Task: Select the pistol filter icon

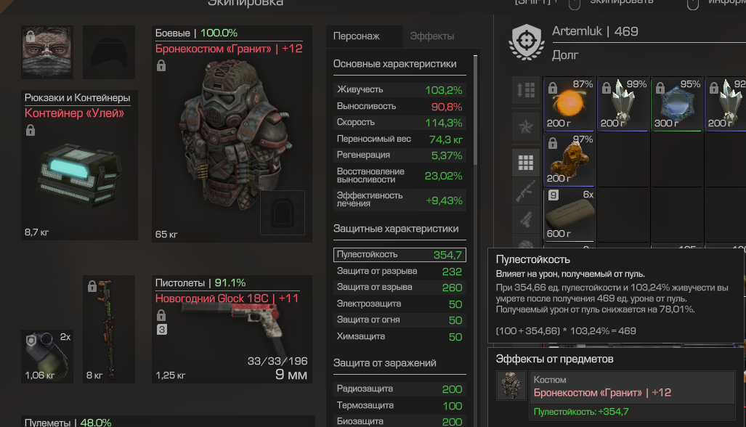Action: click(x=526, y=219)
